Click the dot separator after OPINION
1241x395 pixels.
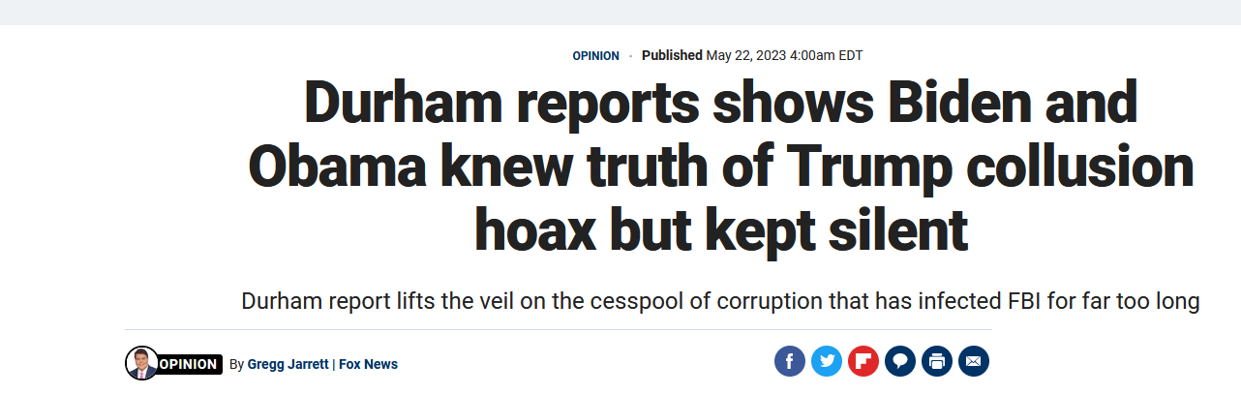point(630,56)
